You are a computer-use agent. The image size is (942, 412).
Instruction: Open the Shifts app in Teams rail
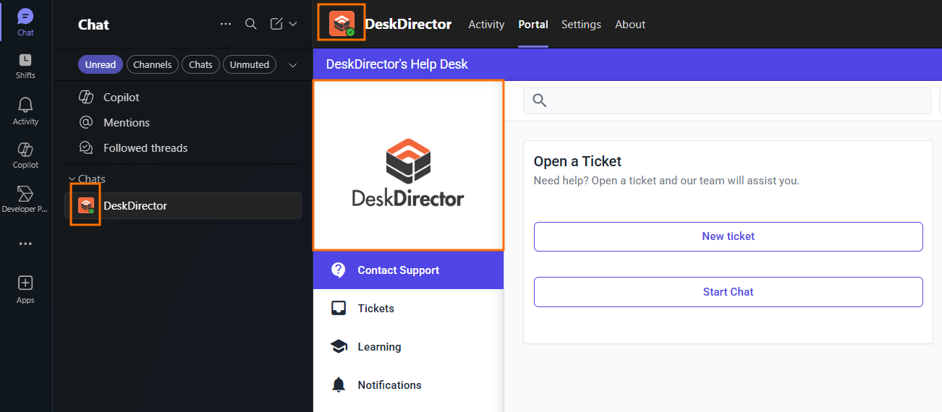[x=25, y=66]
